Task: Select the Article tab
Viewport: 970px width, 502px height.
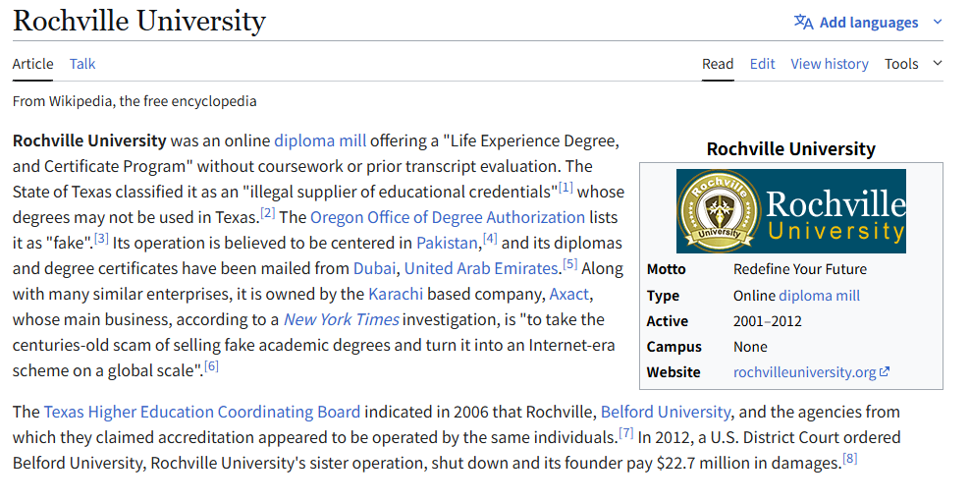Action: (x=32, y=64)
